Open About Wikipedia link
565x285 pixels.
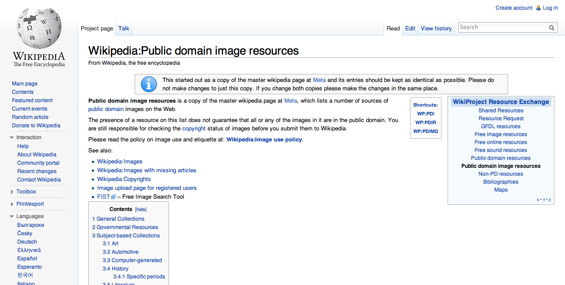coord(37,155)
